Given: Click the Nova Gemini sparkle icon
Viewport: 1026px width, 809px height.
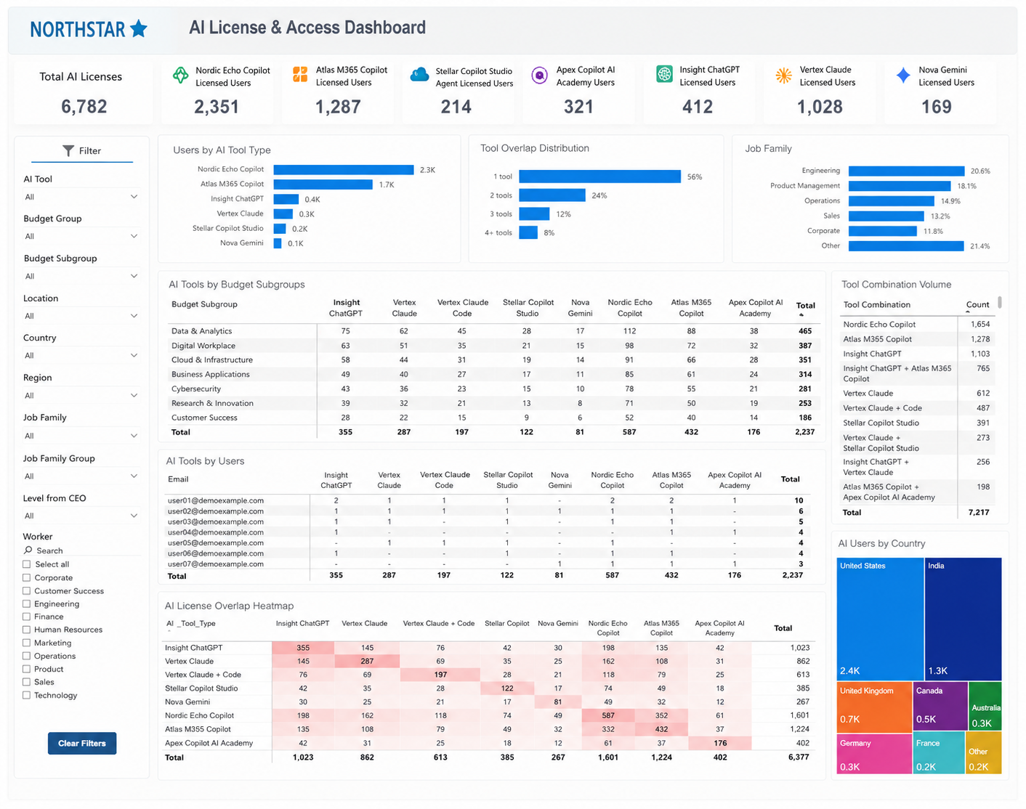Looking at the screenshot, I should point(903,75).
